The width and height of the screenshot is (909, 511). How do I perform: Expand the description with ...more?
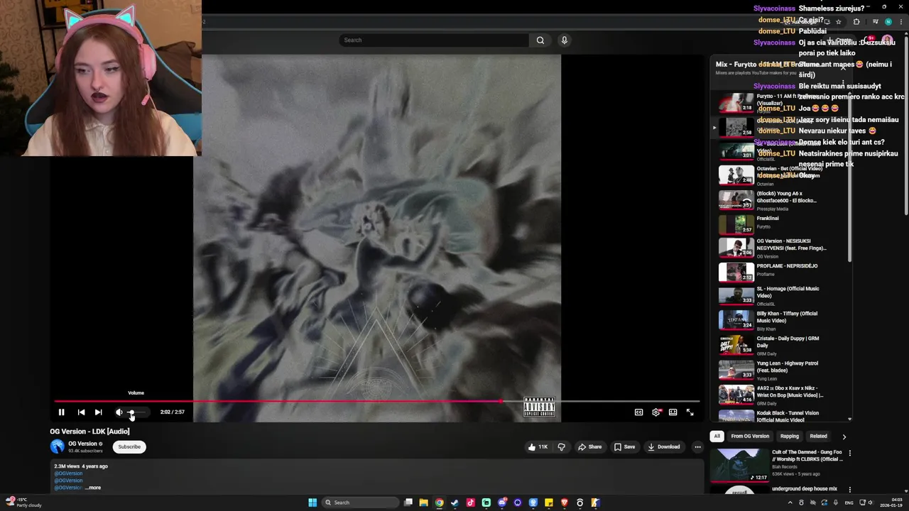pos(93,488)
